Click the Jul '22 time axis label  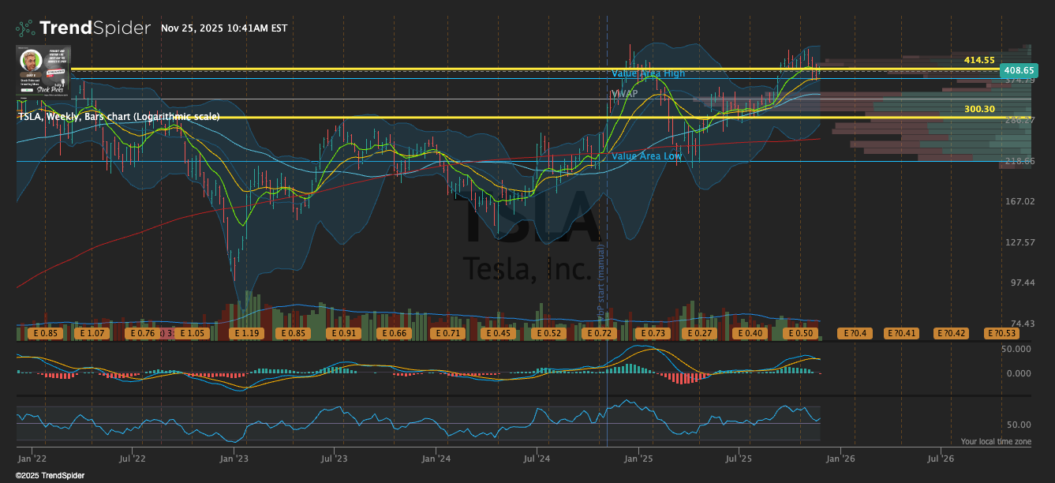pos(132,458)
